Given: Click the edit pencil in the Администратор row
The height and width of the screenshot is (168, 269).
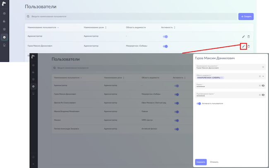Looking at the screenshot, I should (x=244, y=36).
